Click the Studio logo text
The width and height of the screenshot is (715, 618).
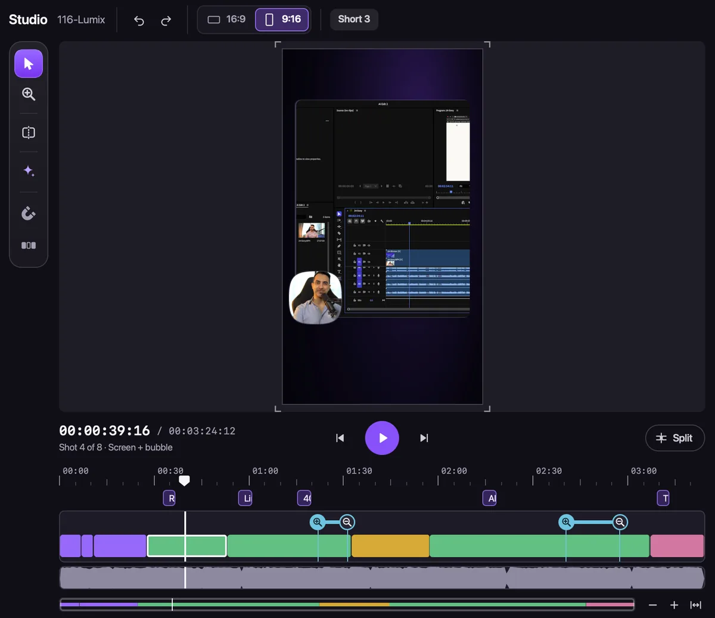(28, 20)
